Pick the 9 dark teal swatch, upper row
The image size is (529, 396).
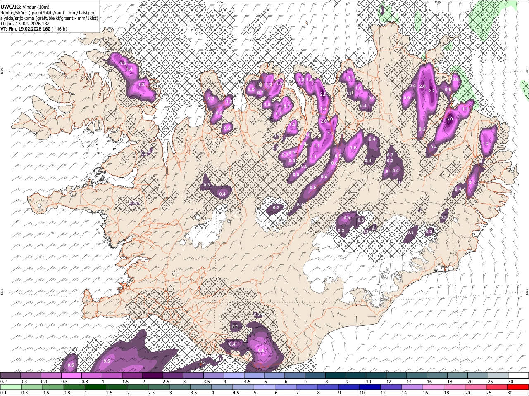(356, 376)
